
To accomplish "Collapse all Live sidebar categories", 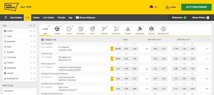I will [x=34, y=25].
